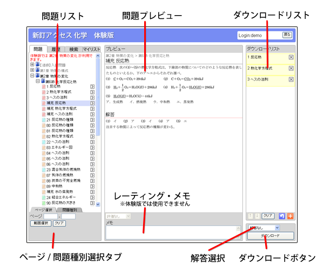Screen dimensions: 324x270
Task: Click the arrow icon beside 補充 ヘスの法則
Action: pyautogui.click(x=92, y=114)
